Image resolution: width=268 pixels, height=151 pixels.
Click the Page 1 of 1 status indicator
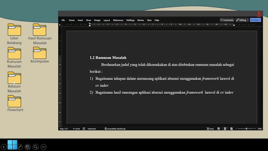click(64, 129)
